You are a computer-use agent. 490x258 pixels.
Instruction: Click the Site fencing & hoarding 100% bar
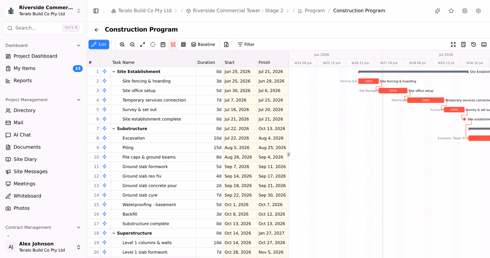coord(368,81)
